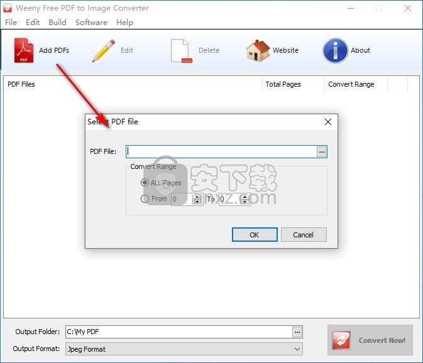Click the About info icon
The image size is (423, 363).
point(335,51)
